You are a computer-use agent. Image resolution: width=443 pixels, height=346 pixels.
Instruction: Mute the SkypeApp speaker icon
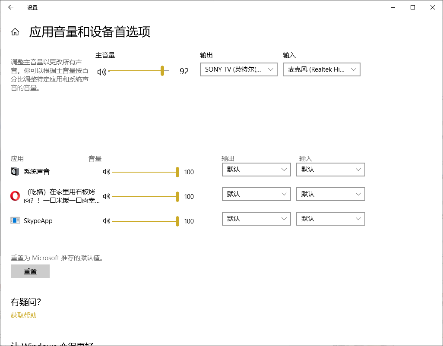[107, 221]
